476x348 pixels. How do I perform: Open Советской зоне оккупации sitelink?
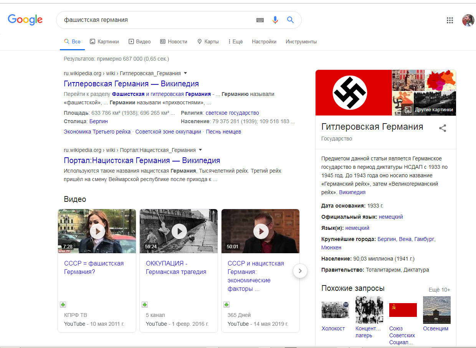coord(168,132)
